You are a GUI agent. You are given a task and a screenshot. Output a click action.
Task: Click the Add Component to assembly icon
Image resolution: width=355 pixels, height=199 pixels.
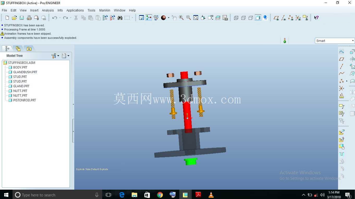coord(342,132)
